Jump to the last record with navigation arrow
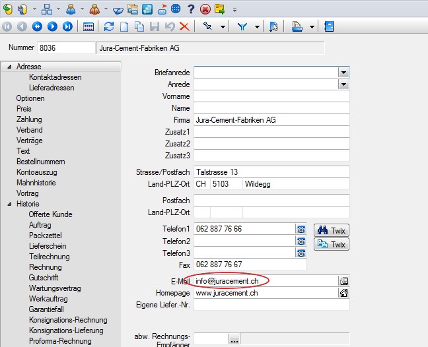 [x=67, y=26]
